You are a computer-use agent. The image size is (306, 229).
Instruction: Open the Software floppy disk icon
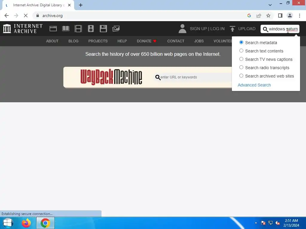point(103,29)
